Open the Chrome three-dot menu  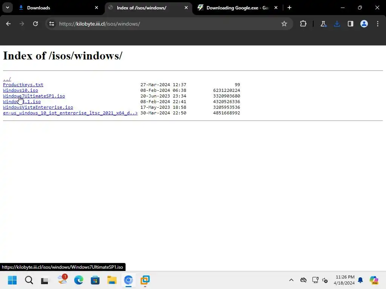coord(378,24)
